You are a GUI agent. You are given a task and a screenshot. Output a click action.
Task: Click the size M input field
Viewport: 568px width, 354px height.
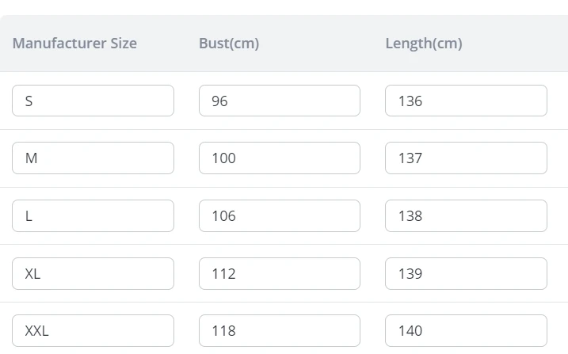click(93, 158)
